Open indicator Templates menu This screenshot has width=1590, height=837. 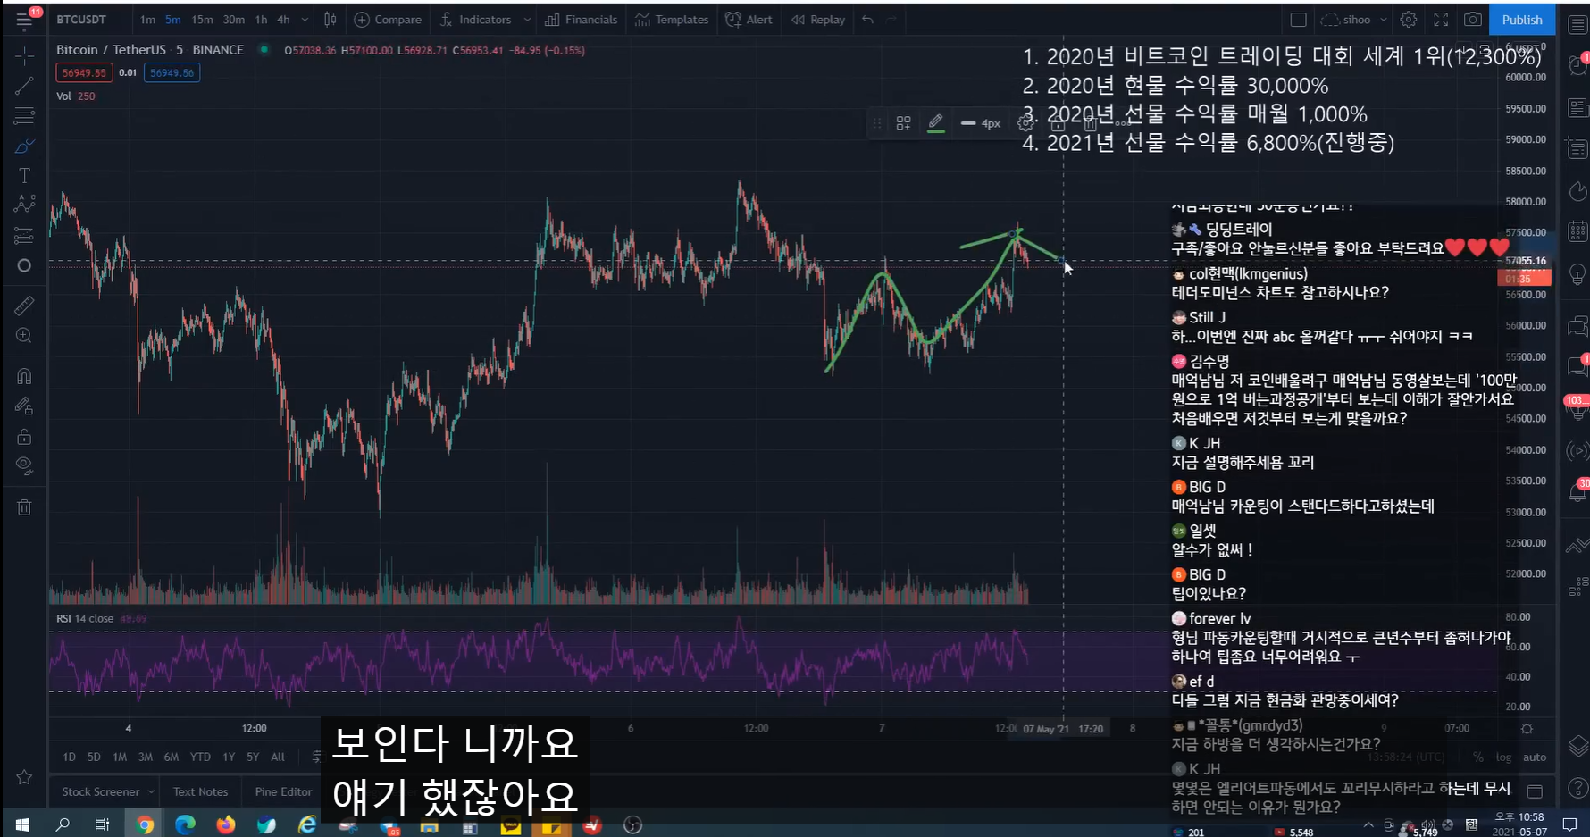pos(672,20)
